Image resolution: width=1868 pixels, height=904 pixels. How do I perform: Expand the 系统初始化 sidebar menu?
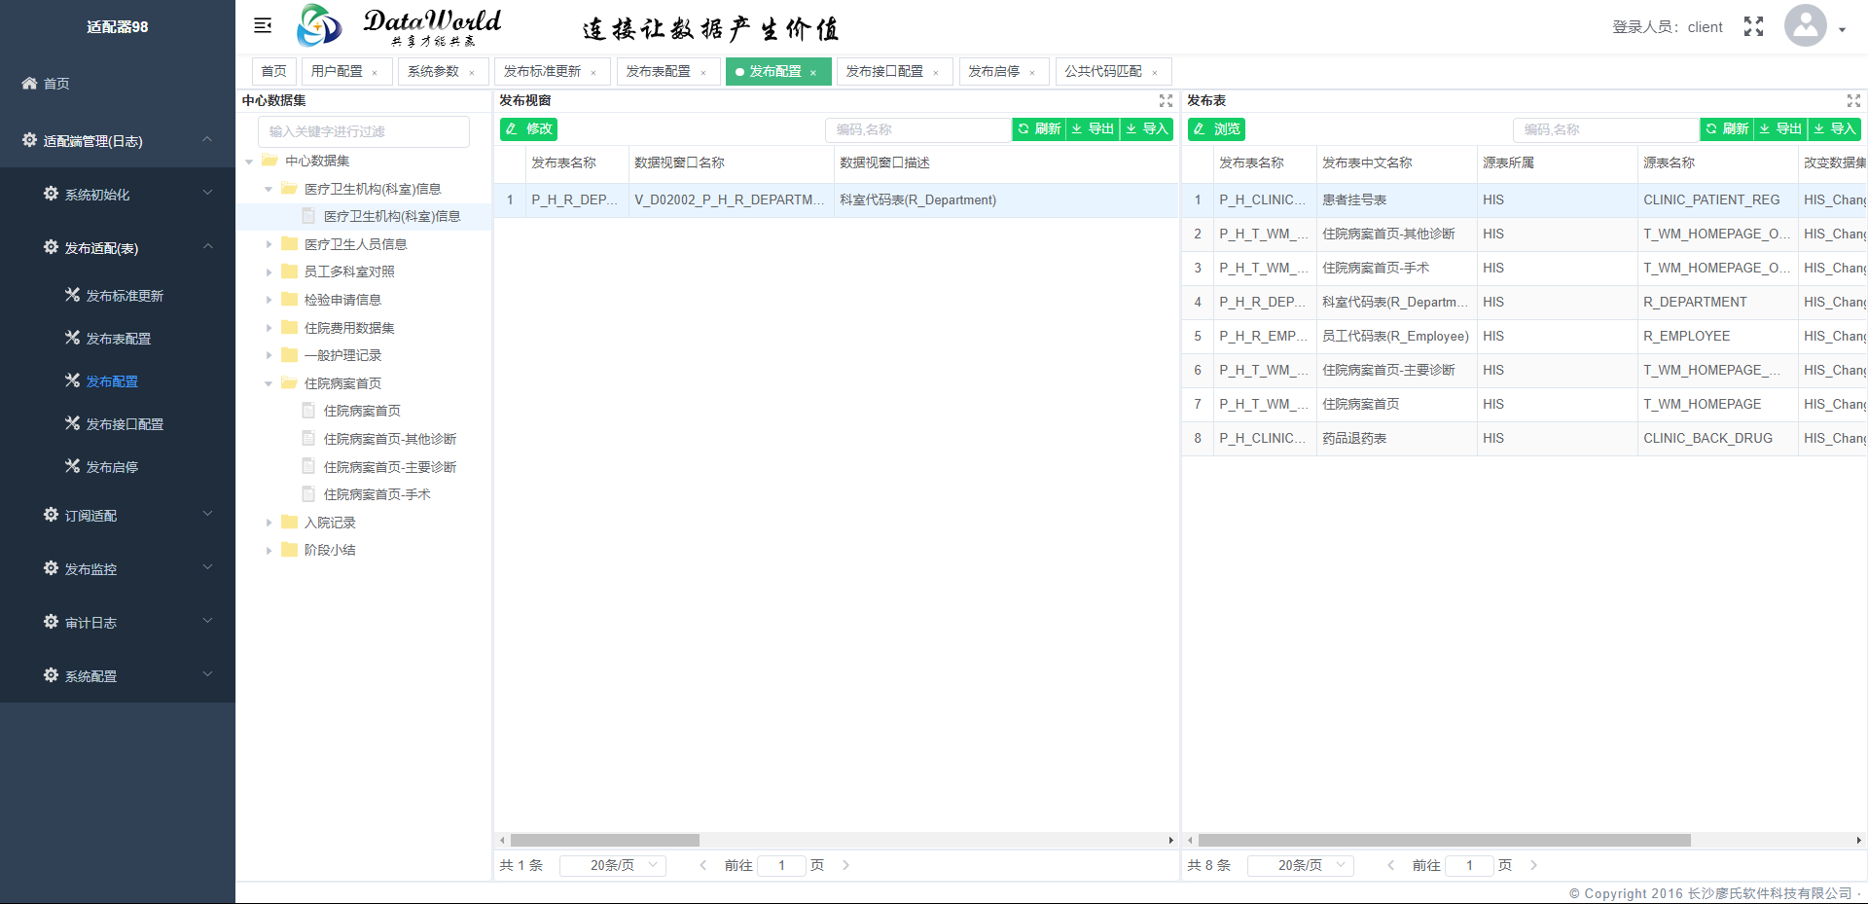click(x=207, y=194)
